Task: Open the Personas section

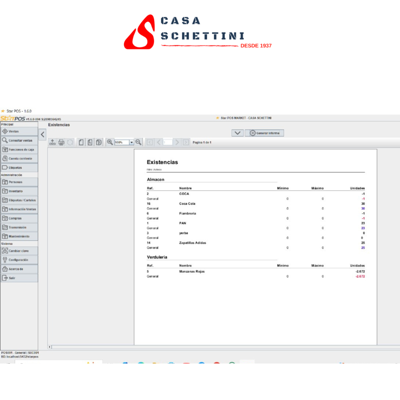Action: tap(19, 182)
